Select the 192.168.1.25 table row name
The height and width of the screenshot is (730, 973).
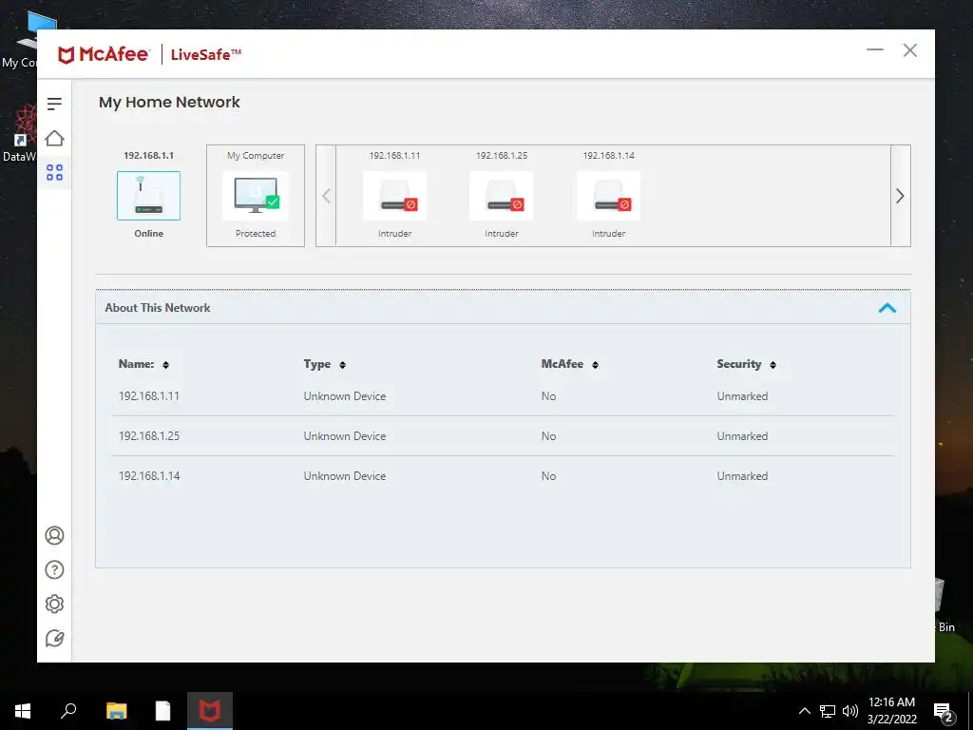pyautogui.click(x=149, y=435)
